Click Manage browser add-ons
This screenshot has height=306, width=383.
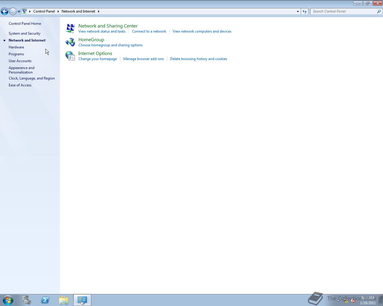(x=143, y=59)
